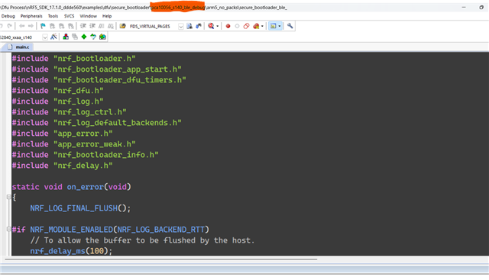Click the Kill All Breakpoints icon

pyautogui.click(x=256, y=26)
